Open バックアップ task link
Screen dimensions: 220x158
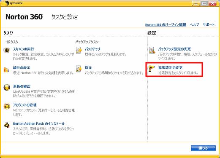point(92,49)
